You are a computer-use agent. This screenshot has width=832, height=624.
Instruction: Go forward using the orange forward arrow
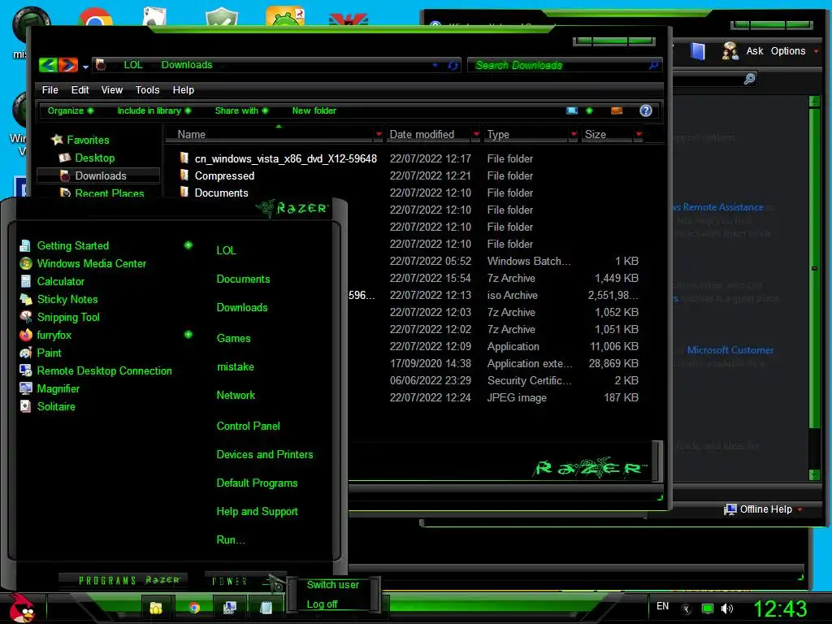pos(68,65)
